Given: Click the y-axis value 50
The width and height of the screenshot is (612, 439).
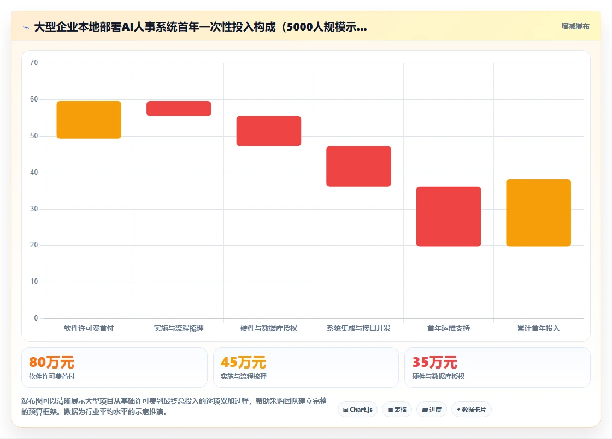Looking at the screenshot, I should pos(34,135).
